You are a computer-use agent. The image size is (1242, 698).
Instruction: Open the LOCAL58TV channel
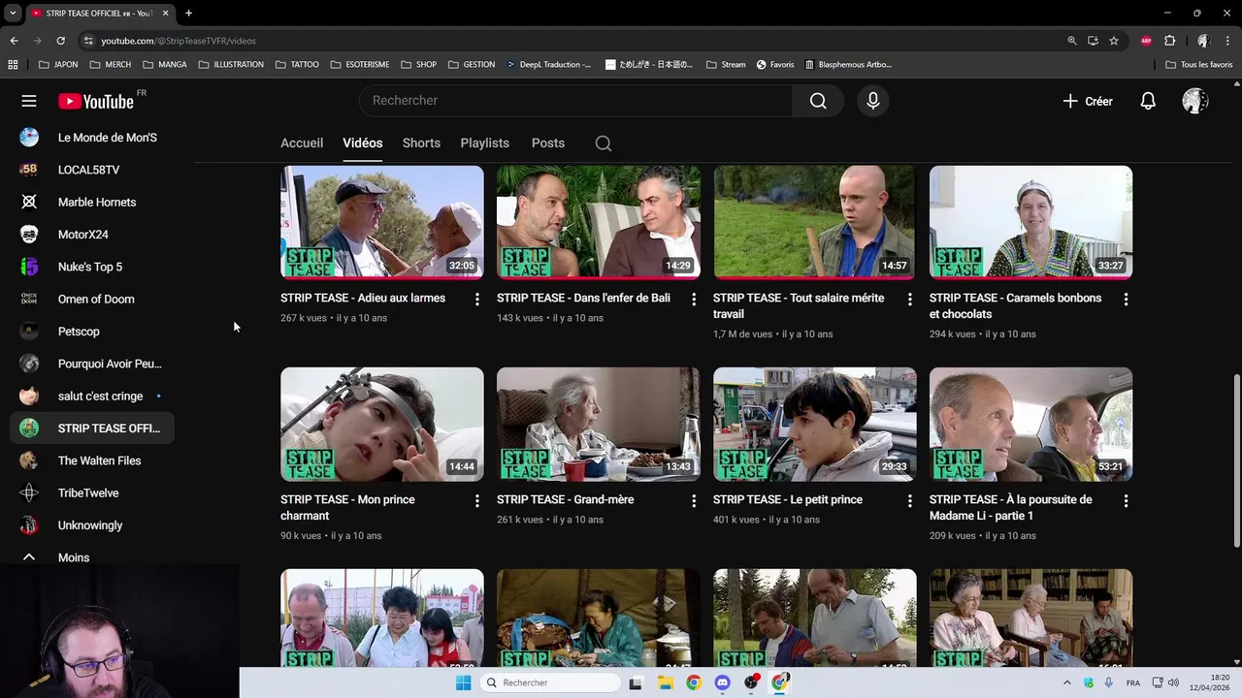92,170
